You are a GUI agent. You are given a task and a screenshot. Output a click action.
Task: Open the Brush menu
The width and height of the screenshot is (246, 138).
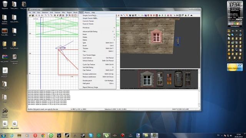pyautogui.click(x=75, y=13)
